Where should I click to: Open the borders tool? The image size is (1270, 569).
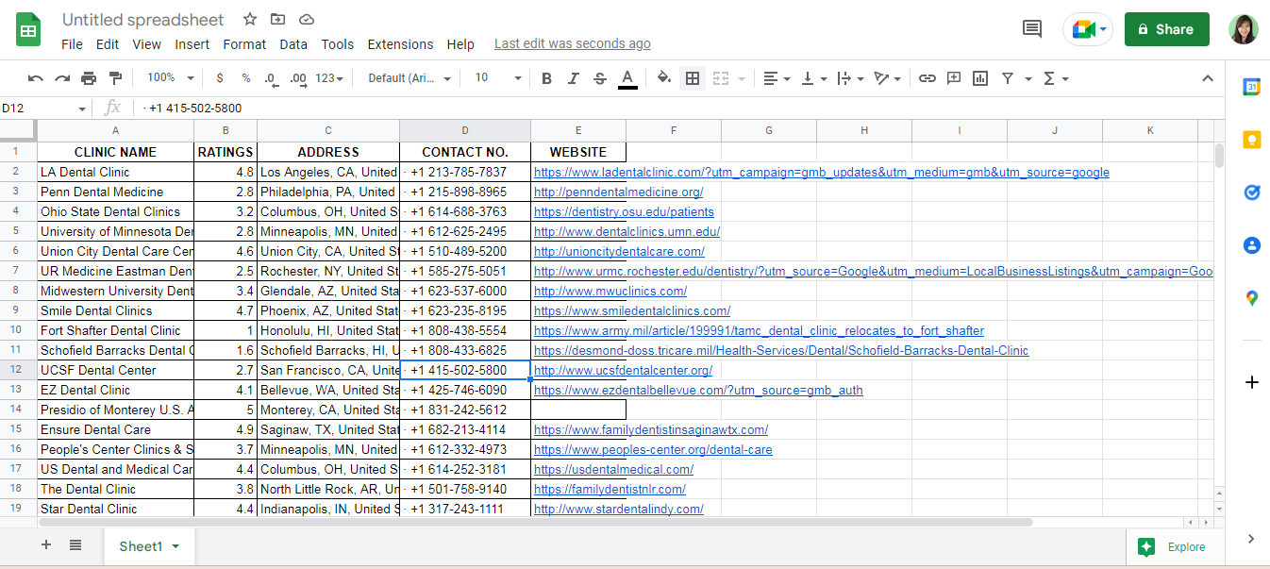pos(693,78)
